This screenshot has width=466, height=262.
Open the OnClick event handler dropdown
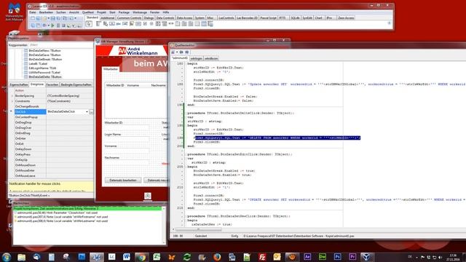click(x=87, y=111)
